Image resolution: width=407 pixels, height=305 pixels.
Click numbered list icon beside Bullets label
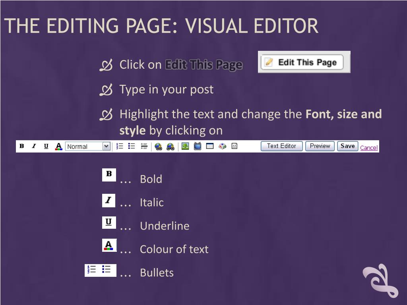click(x=92, y=270)
